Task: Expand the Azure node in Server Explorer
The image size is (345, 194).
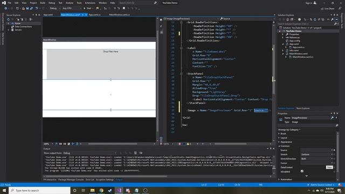Action: point(9,23)
